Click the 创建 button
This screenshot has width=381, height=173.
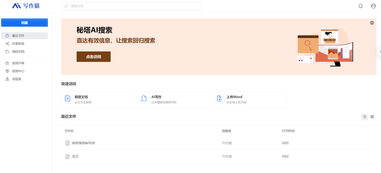pyautogui.click(x=24, y=23)
